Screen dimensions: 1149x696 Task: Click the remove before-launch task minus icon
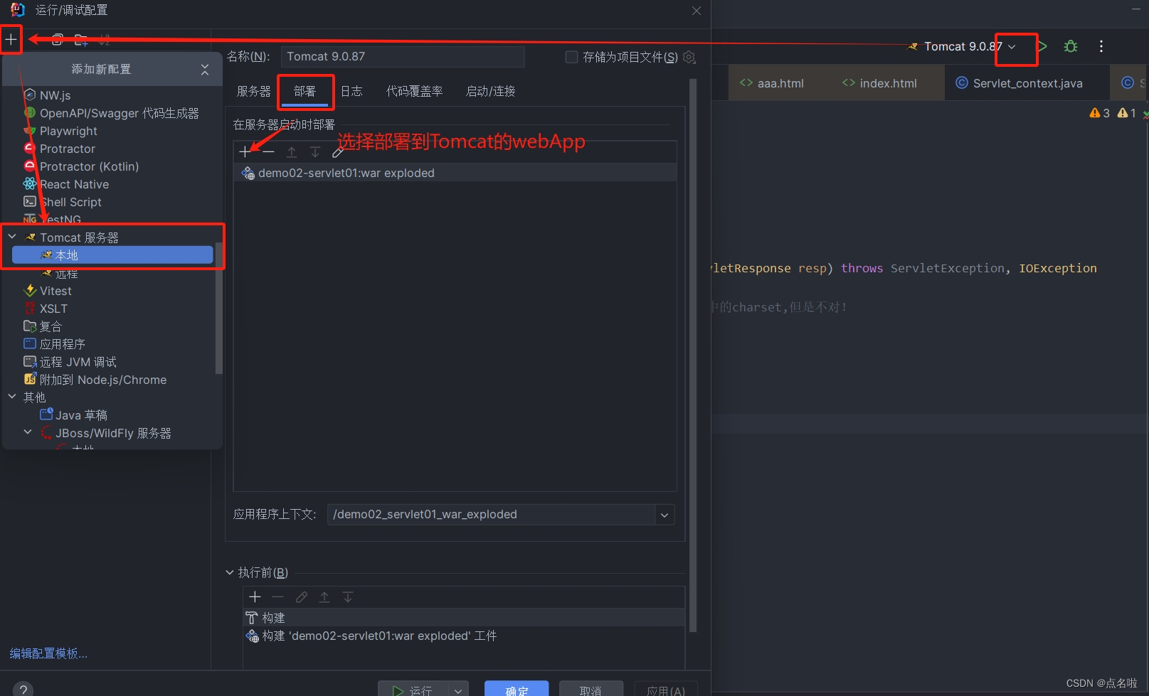pyautogui.click(x=278, y=597)
